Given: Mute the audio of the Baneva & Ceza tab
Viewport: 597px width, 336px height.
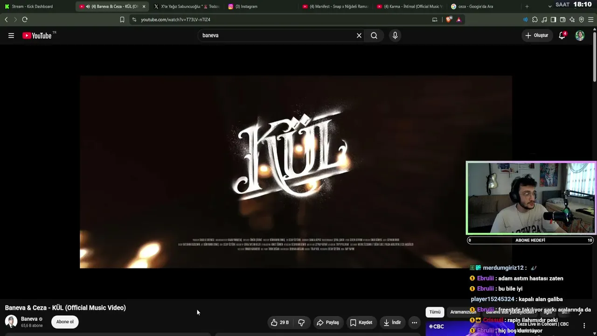Looking at the screenshot, I should pos(88,7).
